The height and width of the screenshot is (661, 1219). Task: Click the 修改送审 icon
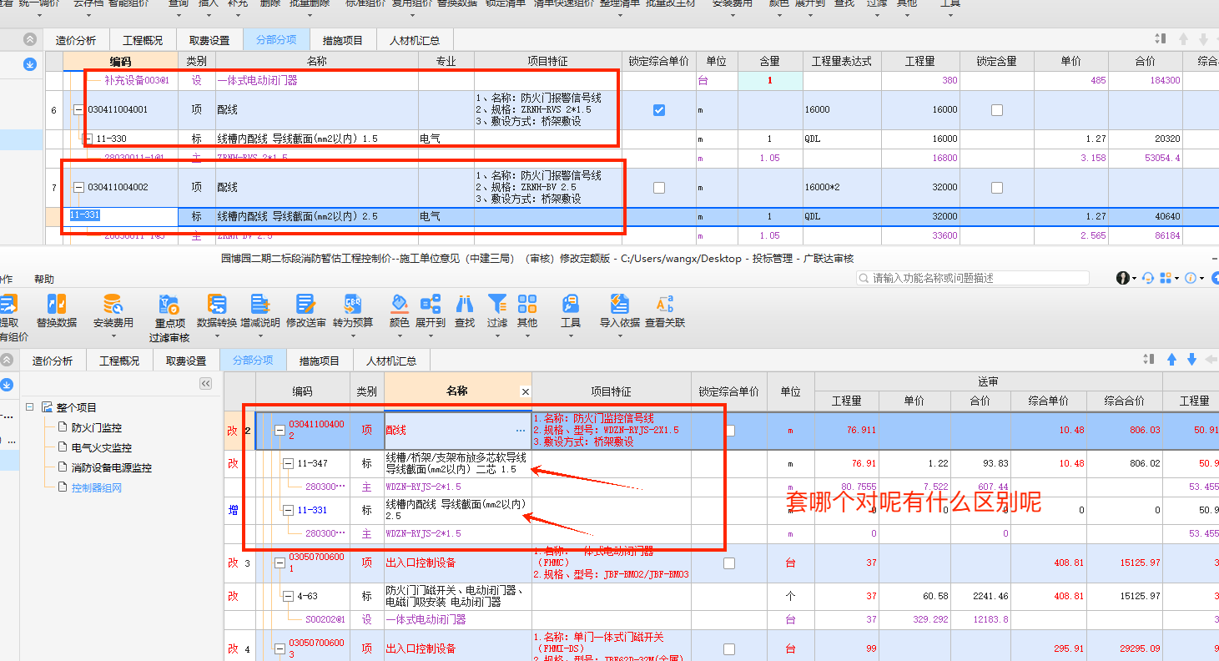(305, 305)
